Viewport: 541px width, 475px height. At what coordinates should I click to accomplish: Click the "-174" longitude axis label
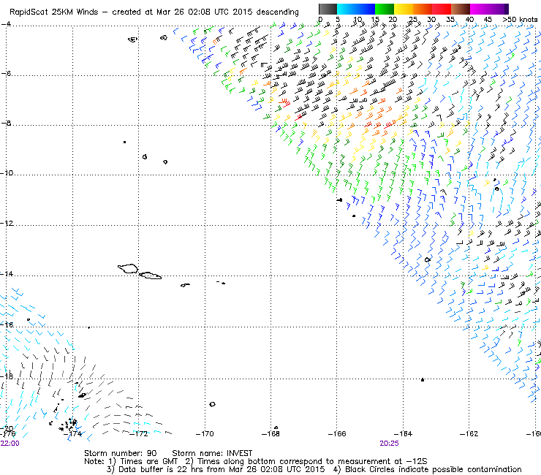[73, 434]
